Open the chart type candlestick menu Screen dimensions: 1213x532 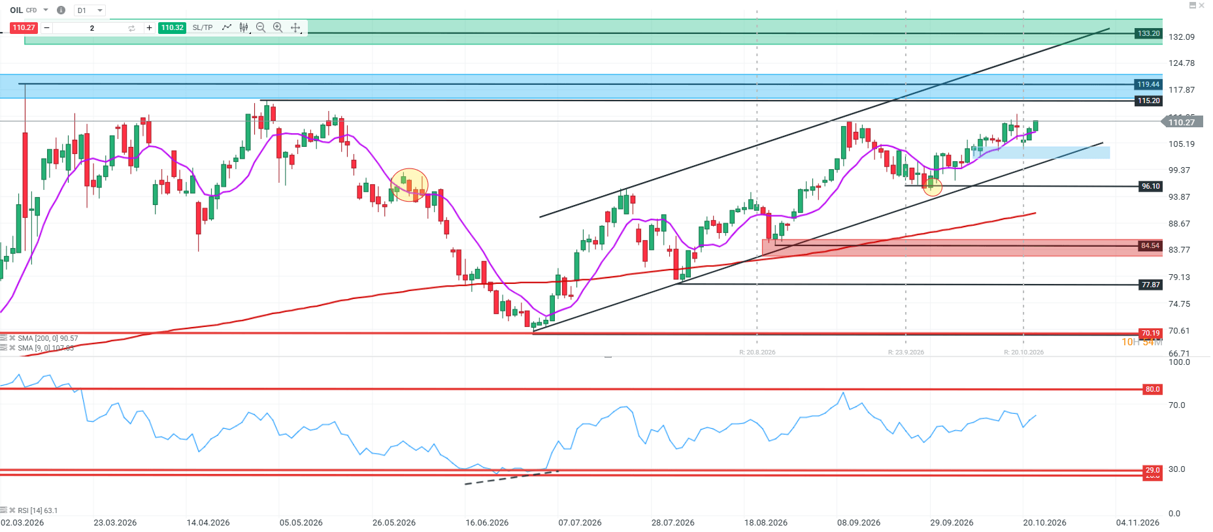(244, 27)
